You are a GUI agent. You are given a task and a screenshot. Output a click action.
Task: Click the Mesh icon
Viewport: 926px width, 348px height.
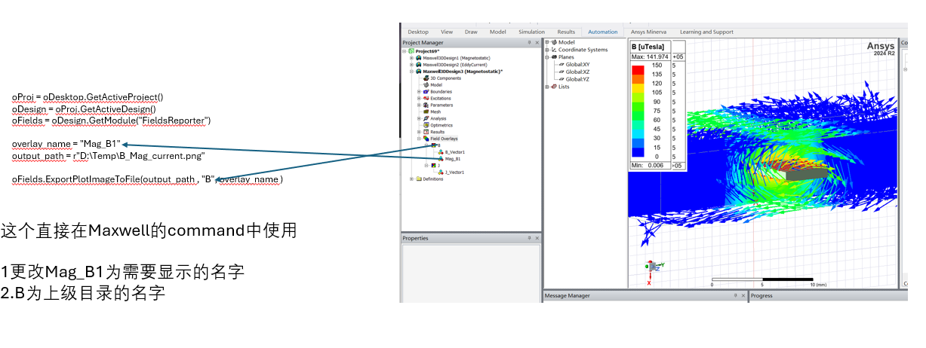pyautogui.click(x=426, y=111)
